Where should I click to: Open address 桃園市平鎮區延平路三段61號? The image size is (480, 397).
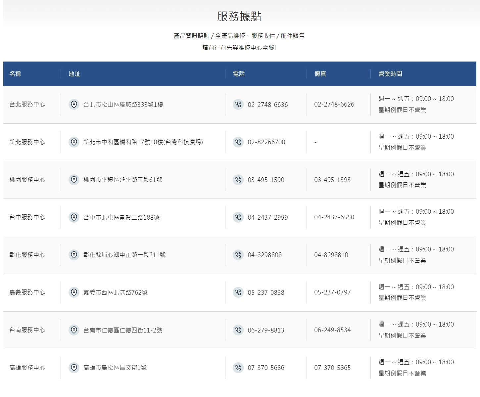click(122, 180)
